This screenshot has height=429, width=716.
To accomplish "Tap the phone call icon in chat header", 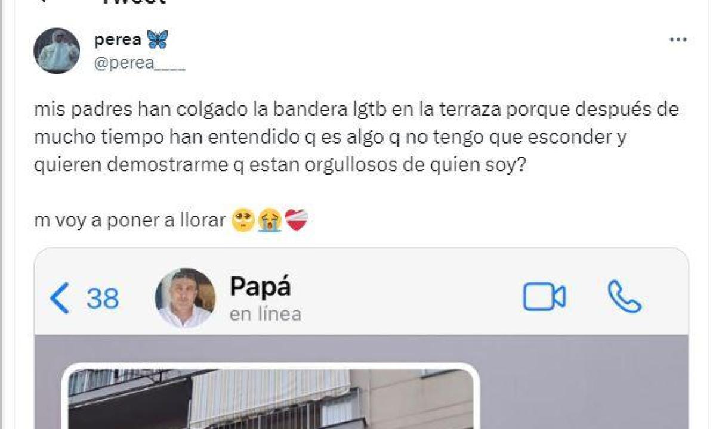I will click(x=624, y=297).
